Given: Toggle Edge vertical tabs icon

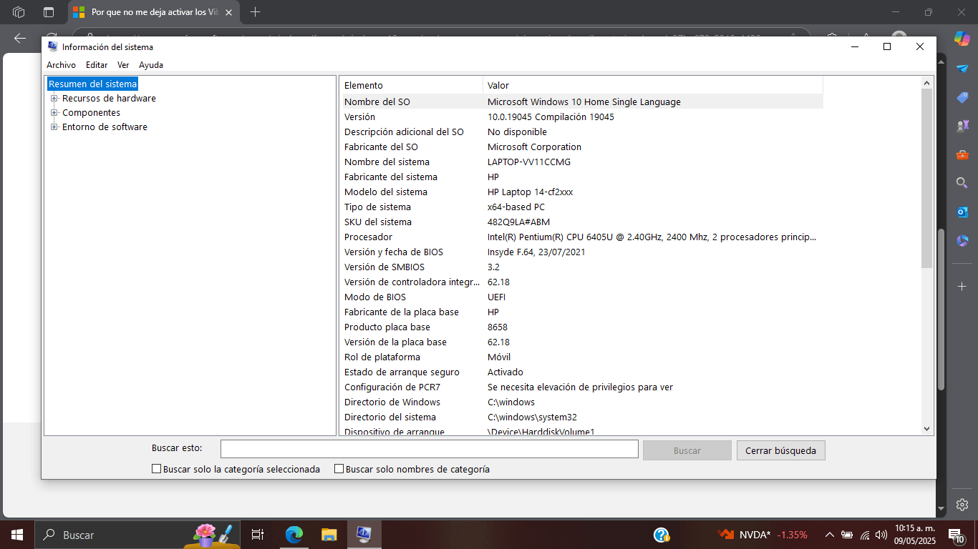Looking at the screenshot, I should [49, 12].
